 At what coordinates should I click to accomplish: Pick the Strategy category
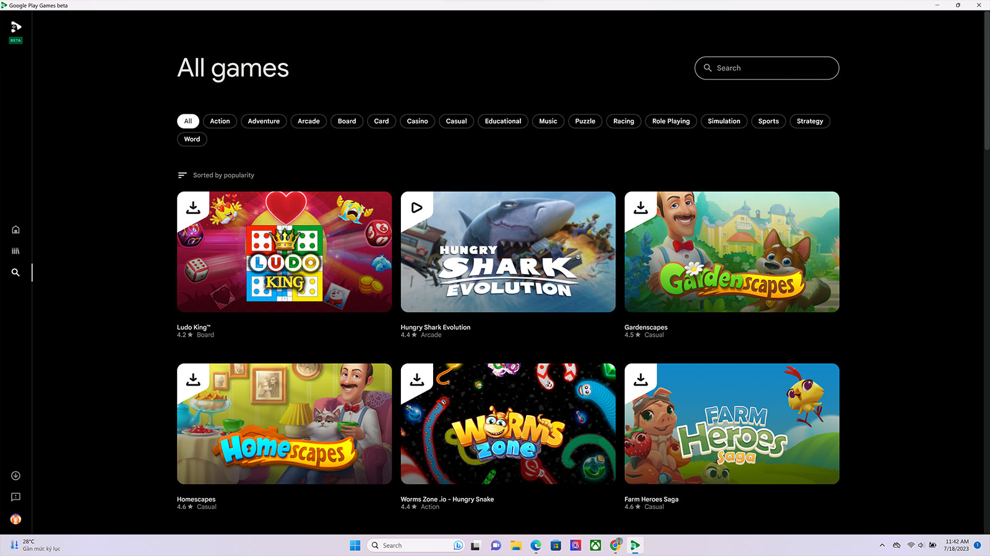point(810,121)
